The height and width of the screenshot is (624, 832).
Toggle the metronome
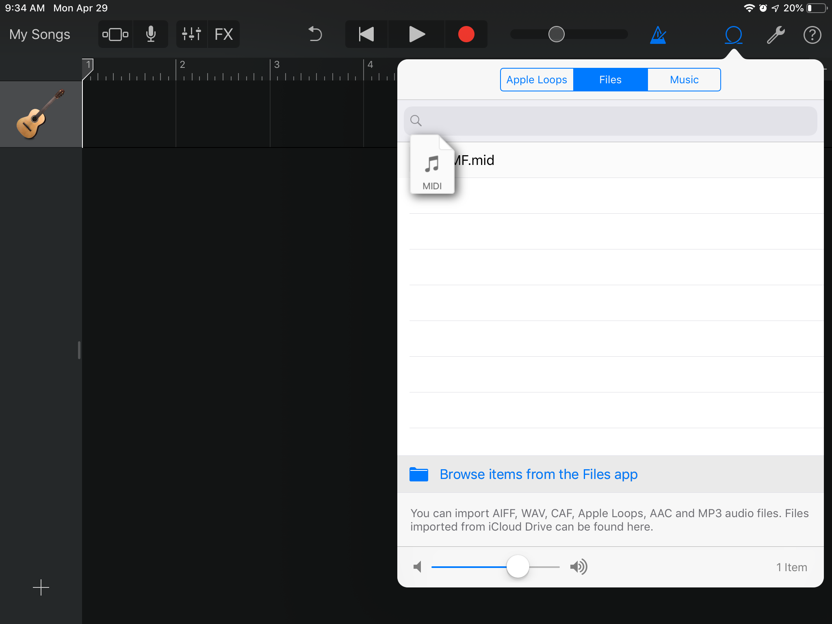coord(658,35)
